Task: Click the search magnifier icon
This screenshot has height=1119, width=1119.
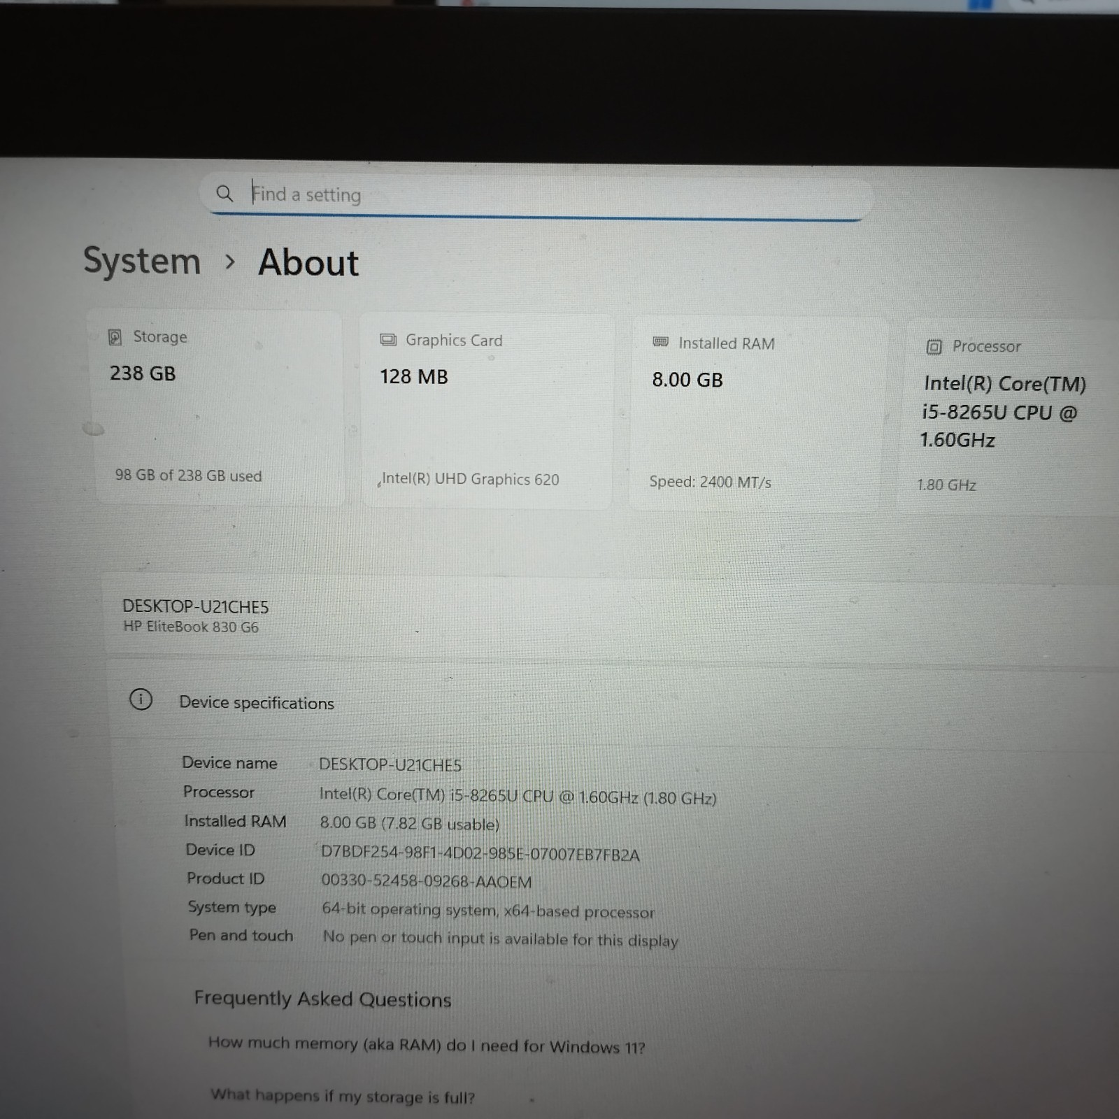Action: [x=224, y=193]
